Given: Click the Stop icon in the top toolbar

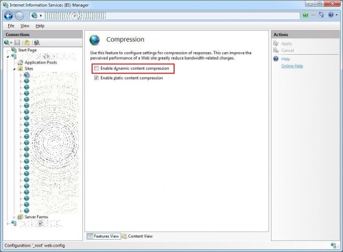Looking at the screenshot, I should [x=314, y=15].
